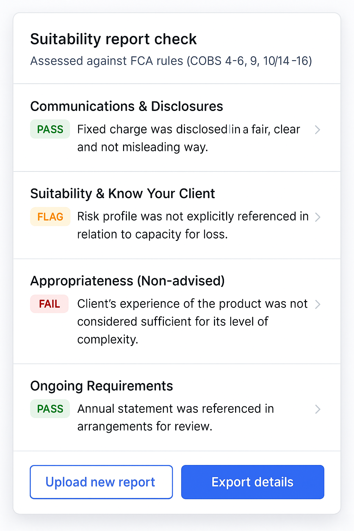Click the PASS badge for Ongoing Requirements
Image resolution: width=354 pixels, height=531 pixels.
point(50,409)
